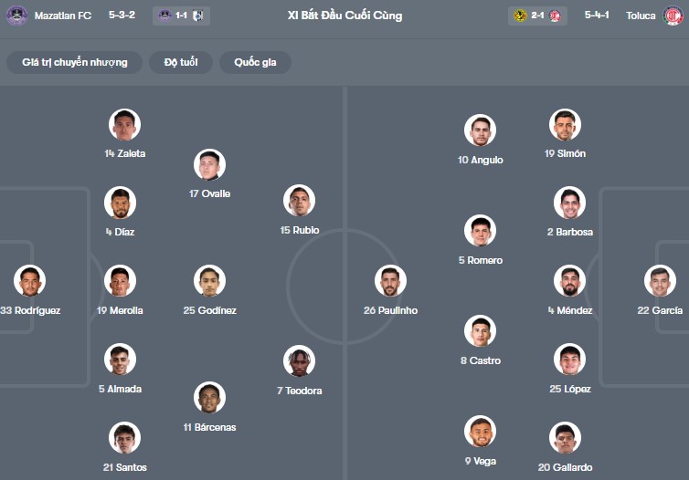Click the Mazatlan FC club crest
The height and width of the screenshot is (480, 689).
16,16
